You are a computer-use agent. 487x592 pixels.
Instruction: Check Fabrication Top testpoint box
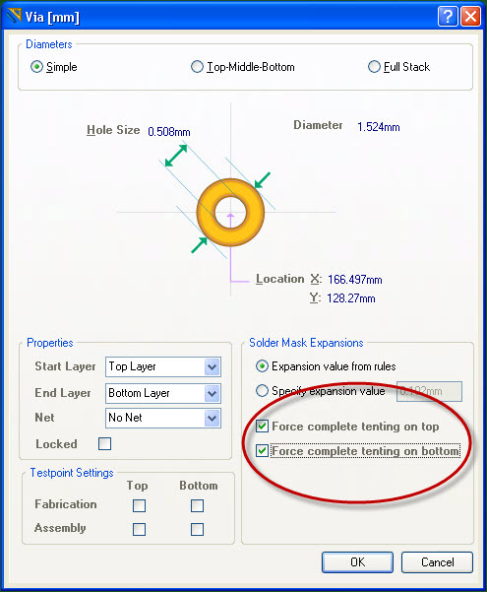139,505
